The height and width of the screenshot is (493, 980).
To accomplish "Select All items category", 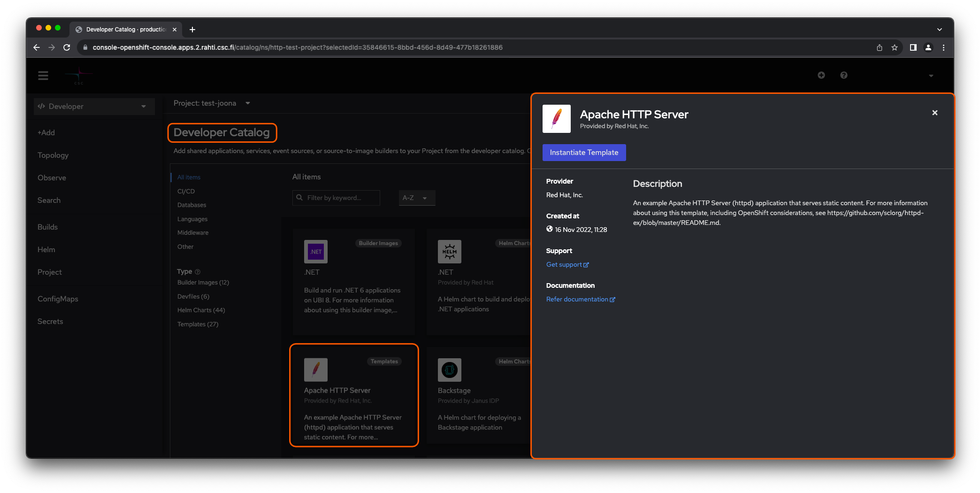I will (189, 177).
